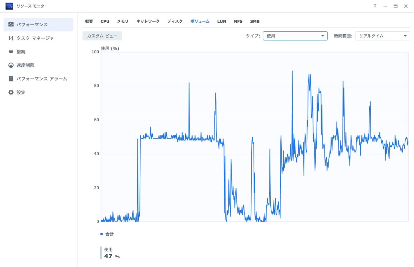Image resolution: width=414 pixels, height=267 pixels.
Task: Click the speedometer icon for 速度制限
Action: 11,65
